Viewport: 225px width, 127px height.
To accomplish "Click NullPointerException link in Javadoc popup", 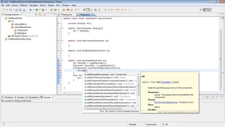I will click(x=166, y=102).
